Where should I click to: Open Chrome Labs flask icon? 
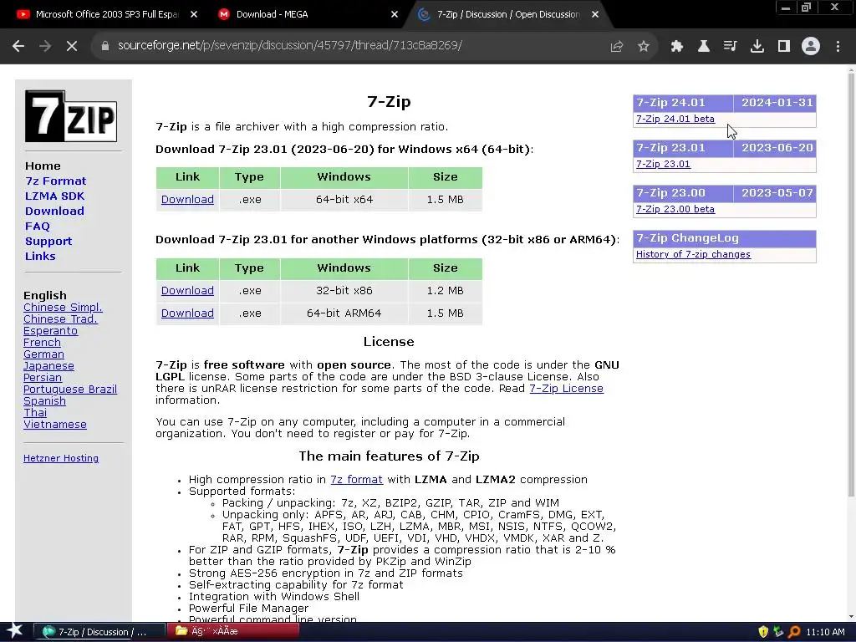704,46
